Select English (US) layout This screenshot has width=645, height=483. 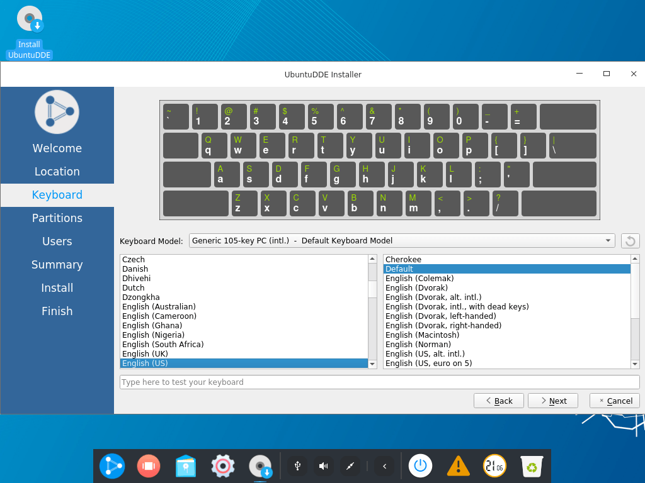[244, 364]
